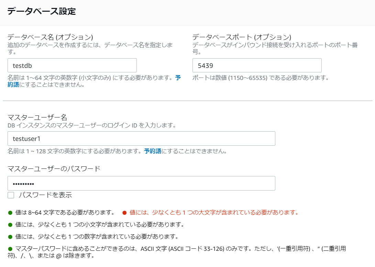Focus the master username field with "testuser1"
Screen dimensions: 375x267
pos(141,138)
